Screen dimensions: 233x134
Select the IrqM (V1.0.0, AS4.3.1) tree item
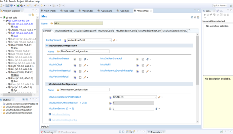[x=22, y=66]
